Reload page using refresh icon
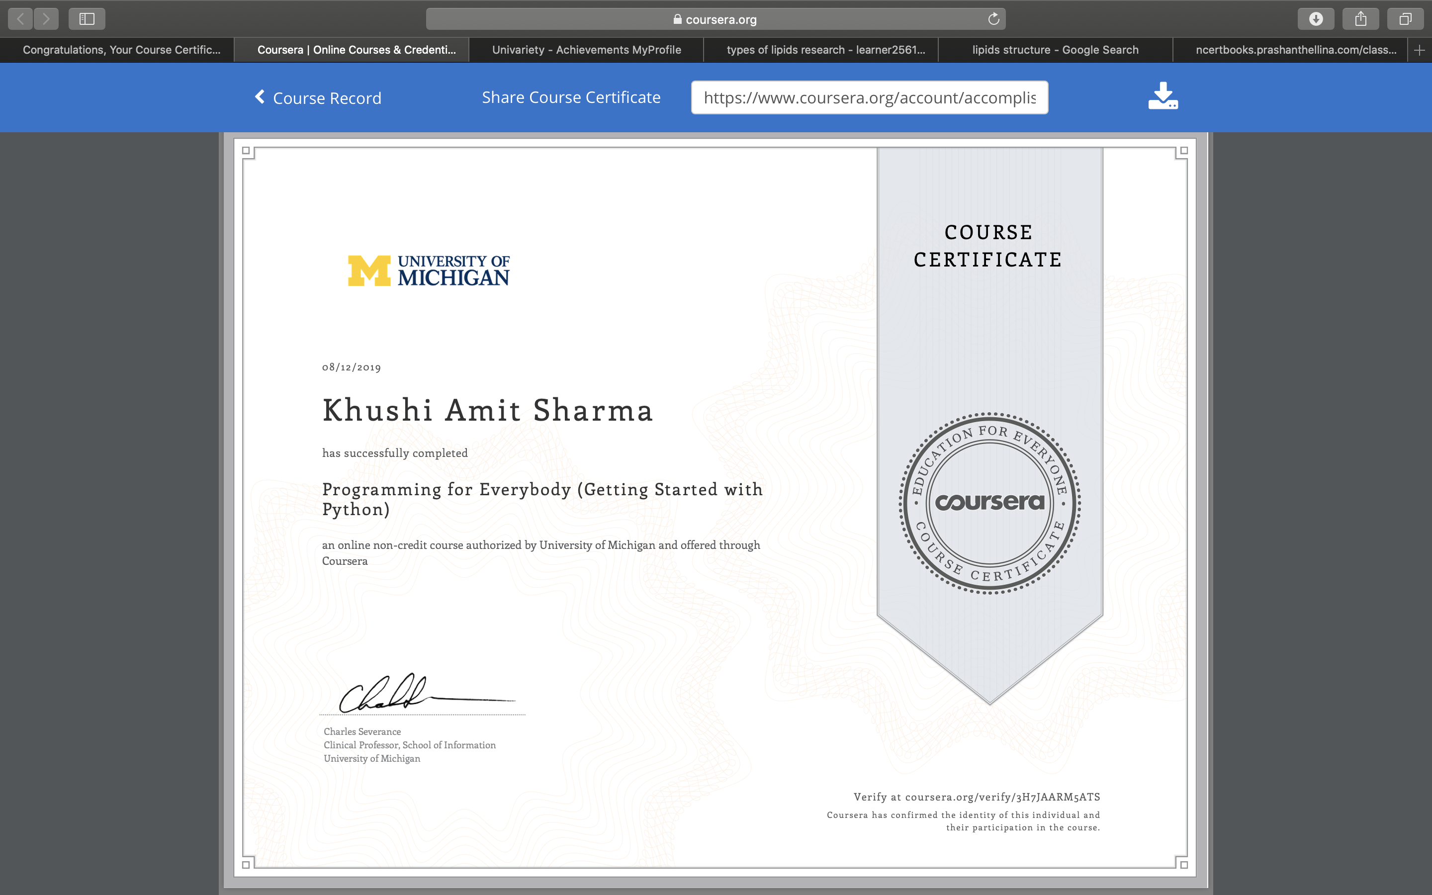Image resolution: width=1432 pixels, height=895 pixels. (993, 19)
